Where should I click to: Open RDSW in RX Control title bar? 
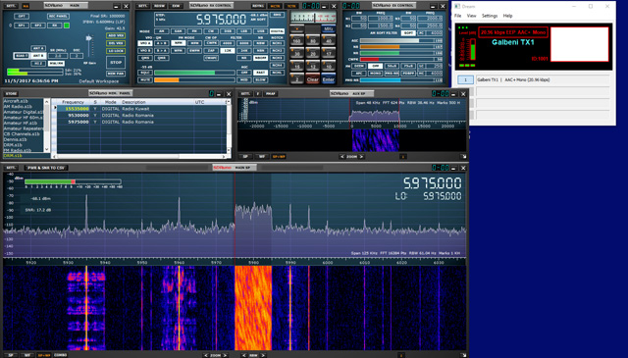(x=159, y=6)
